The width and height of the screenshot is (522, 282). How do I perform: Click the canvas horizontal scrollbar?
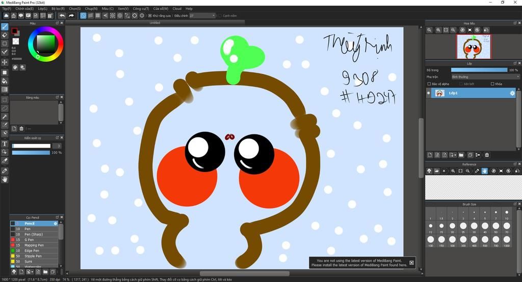pos(244,274)
